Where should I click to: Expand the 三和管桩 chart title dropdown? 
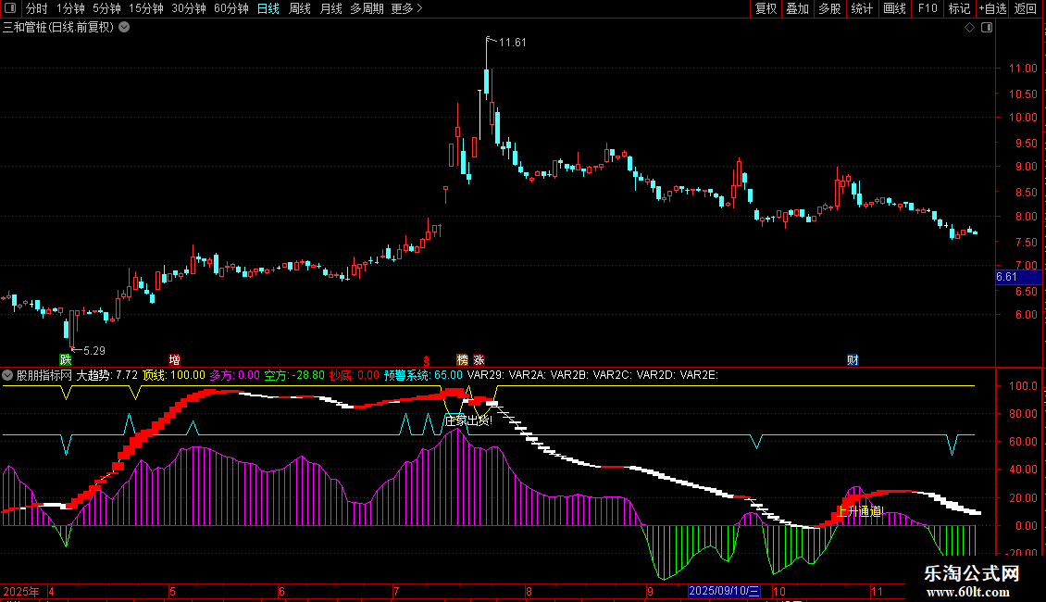[x=124, y=27]
